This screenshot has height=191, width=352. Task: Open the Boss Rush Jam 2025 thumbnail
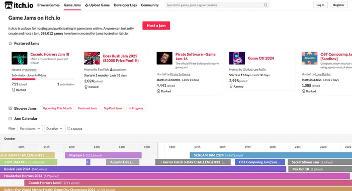click(92, 58)
